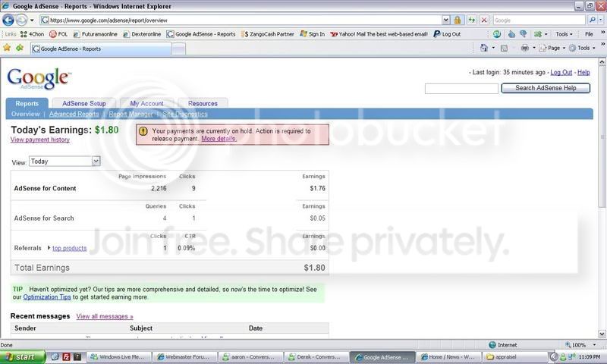Open the Report Manager sub-tab
607x364 pixels.
coord(131,114)
